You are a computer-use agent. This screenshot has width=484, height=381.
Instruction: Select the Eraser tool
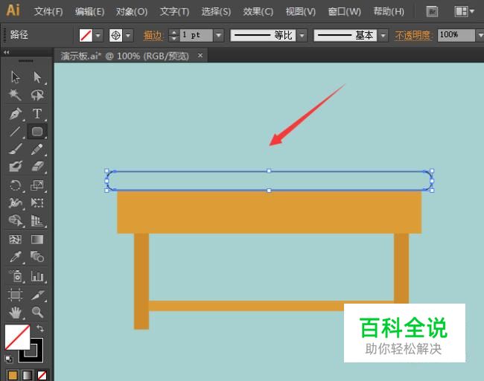pos(37,167)
